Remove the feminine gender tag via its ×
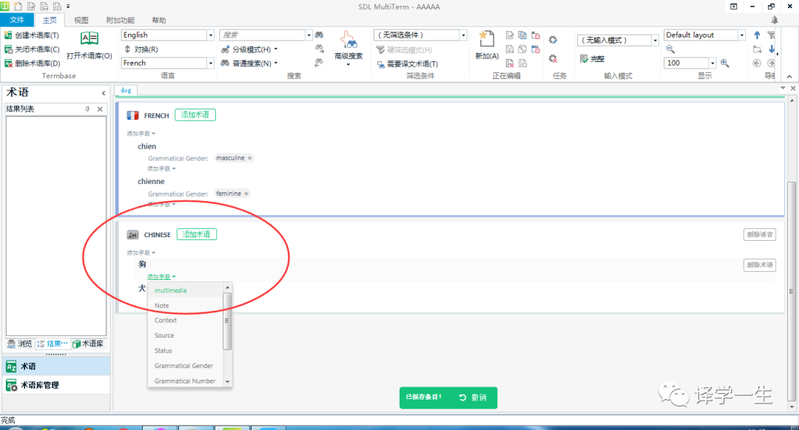799x430 pixels. 246,194
